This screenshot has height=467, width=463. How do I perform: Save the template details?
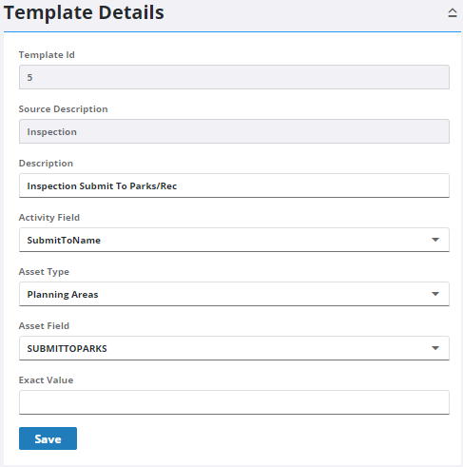[48, 438]
